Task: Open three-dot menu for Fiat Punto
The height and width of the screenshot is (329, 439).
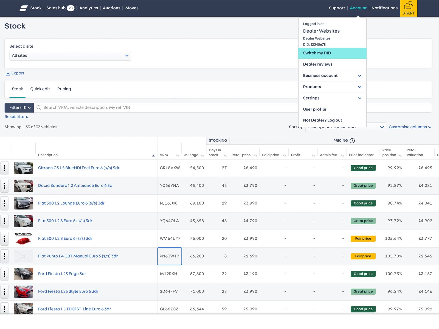Action: pos(4,256)
